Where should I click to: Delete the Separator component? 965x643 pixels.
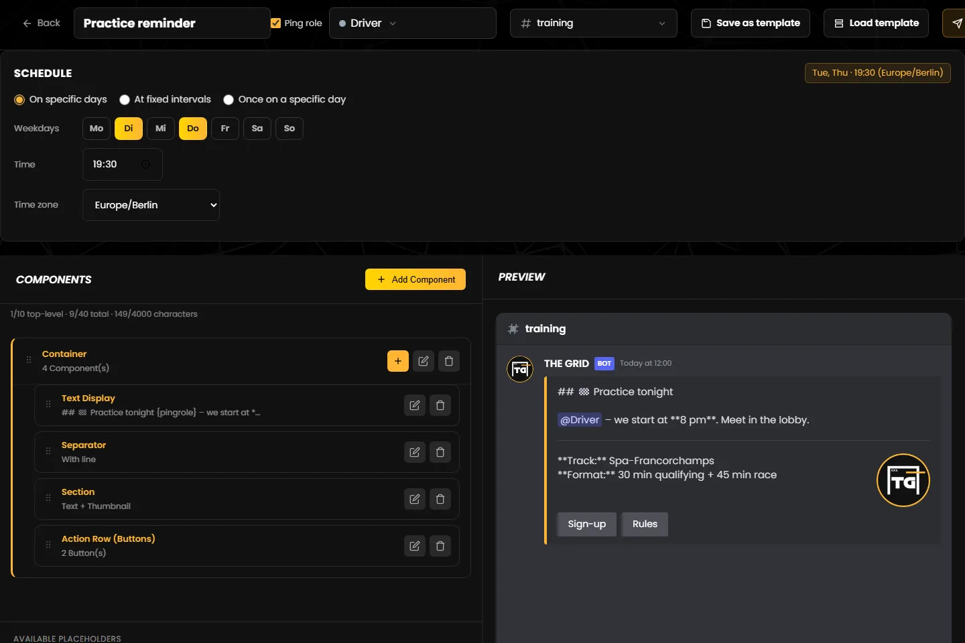440,452
